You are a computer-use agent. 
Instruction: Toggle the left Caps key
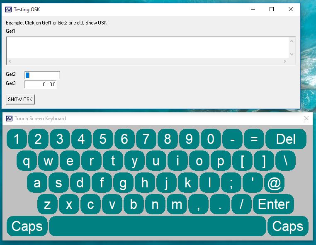pos(27,226)
